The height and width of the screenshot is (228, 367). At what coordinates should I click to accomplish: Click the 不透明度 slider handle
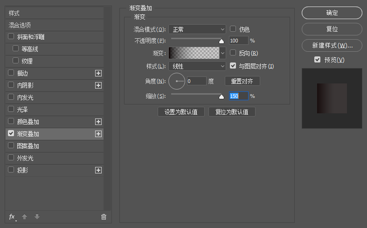tap(222, 41)
